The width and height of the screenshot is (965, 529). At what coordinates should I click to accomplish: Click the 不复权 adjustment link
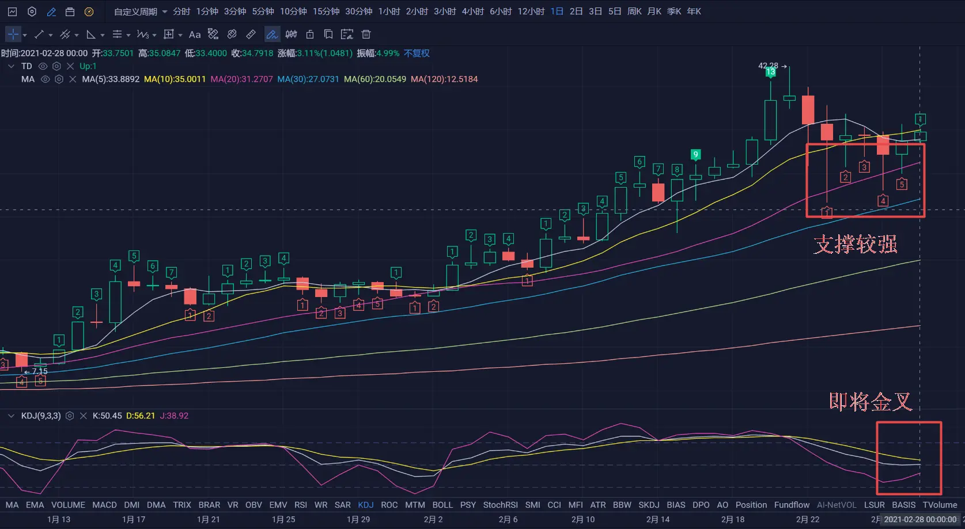point(417,54)
